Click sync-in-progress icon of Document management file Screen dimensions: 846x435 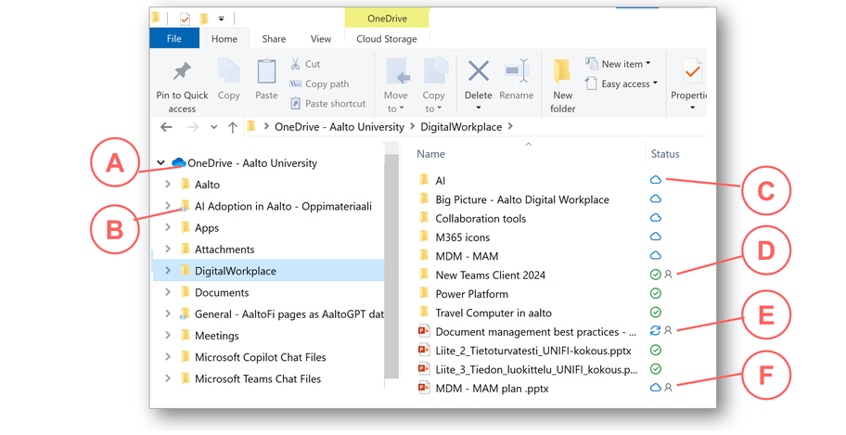click(655, 330)
